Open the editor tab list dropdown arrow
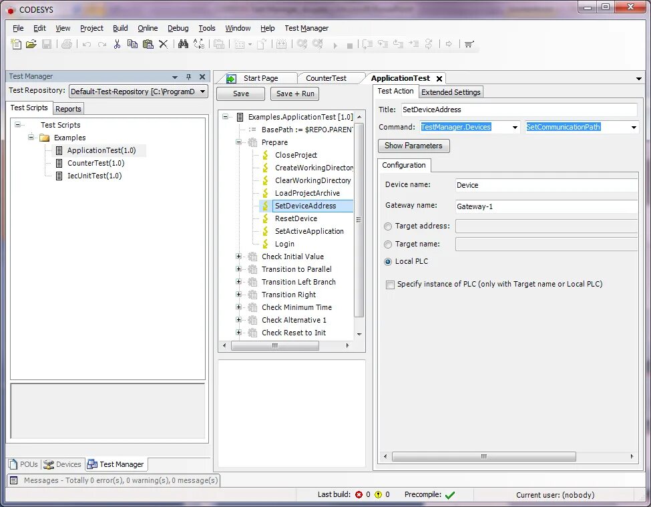Viewport: 651px width, 507px height. coord(638,78)
